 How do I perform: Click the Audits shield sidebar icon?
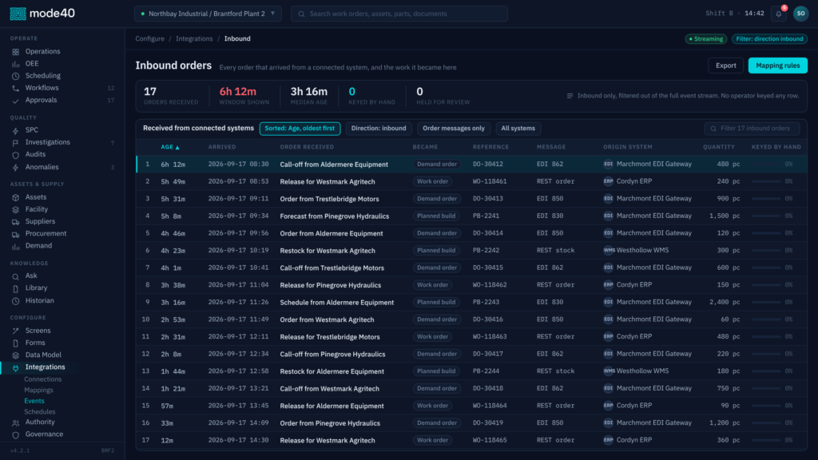tap(16, 155)
